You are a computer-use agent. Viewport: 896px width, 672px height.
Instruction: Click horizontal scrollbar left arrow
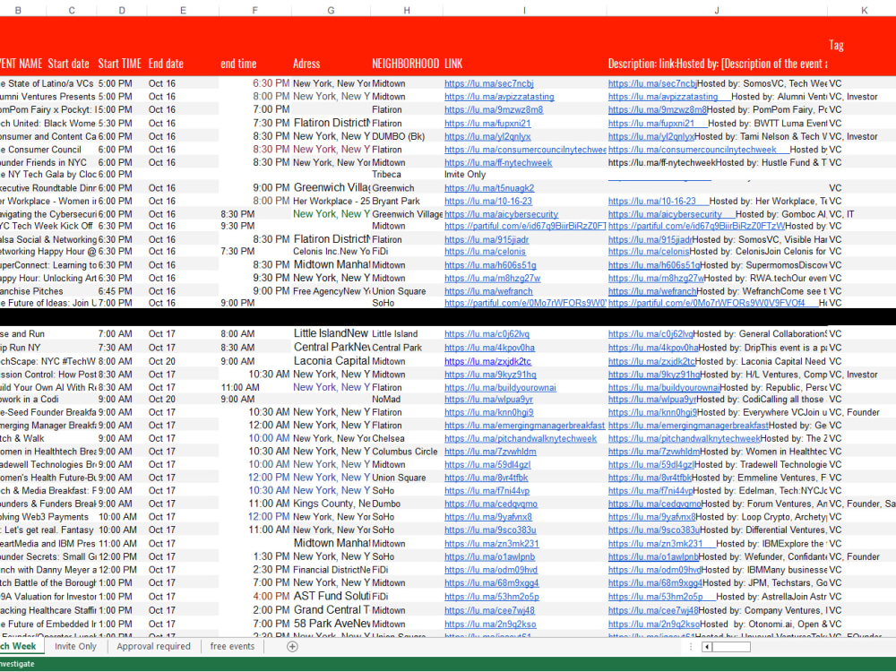[707, 647]
